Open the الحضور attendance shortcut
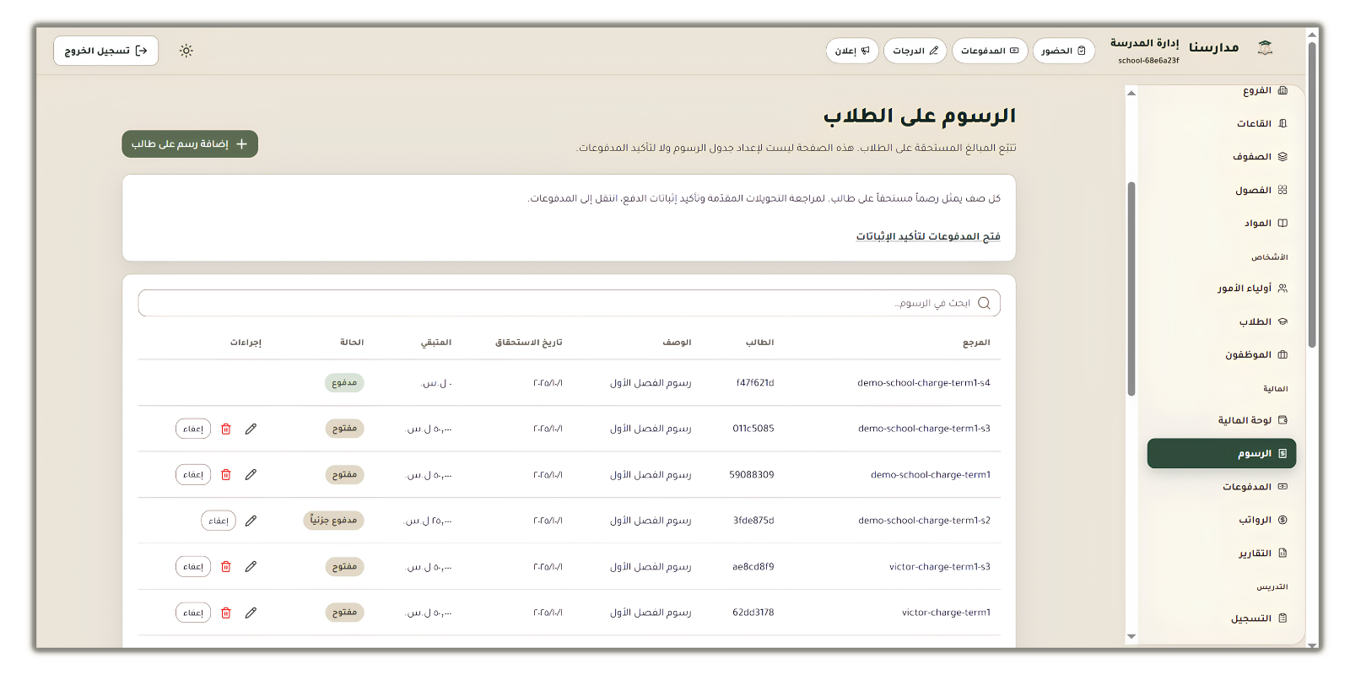 (1064, 51)
